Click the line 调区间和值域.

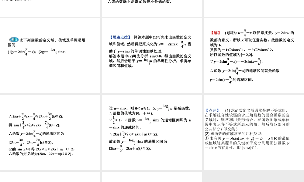coord(121,66)
